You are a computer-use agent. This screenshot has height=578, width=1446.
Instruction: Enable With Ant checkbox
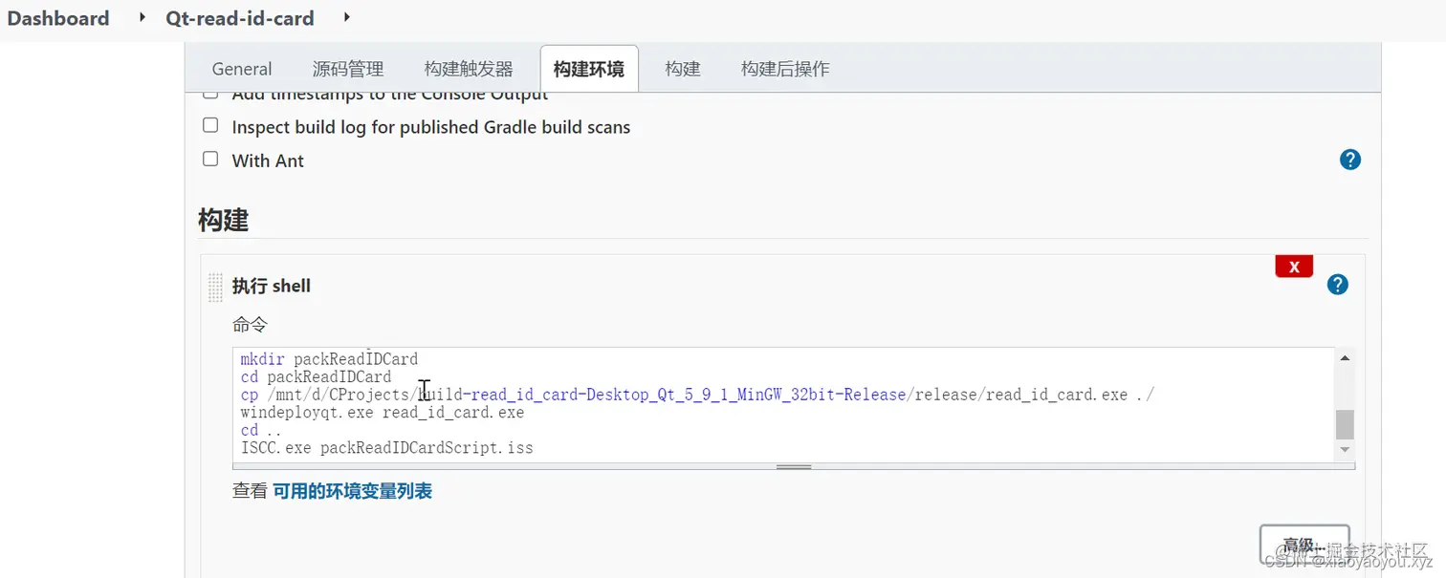210,159
